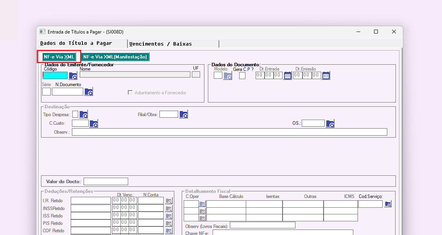Image resolution: width=442 pixels, height=235 pixels.
Task: Open Dt.Entrada calendar picker
Action: (288, 76)
